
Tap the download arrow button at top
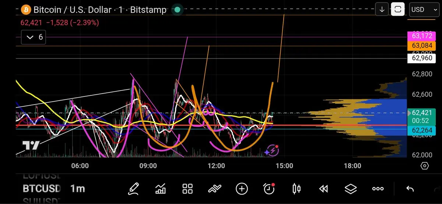click(382, 10)
